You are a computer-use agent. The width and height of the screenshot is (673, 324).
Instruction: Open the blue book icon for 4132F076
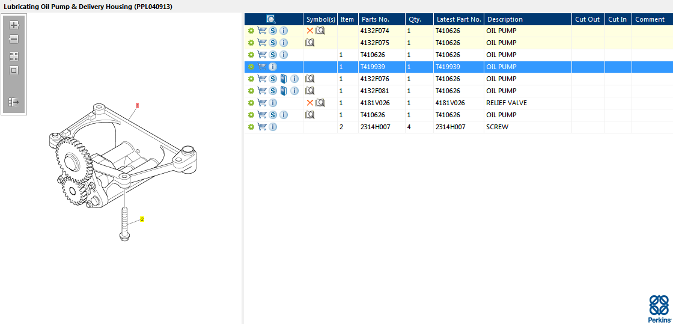(x=283, y=79)
